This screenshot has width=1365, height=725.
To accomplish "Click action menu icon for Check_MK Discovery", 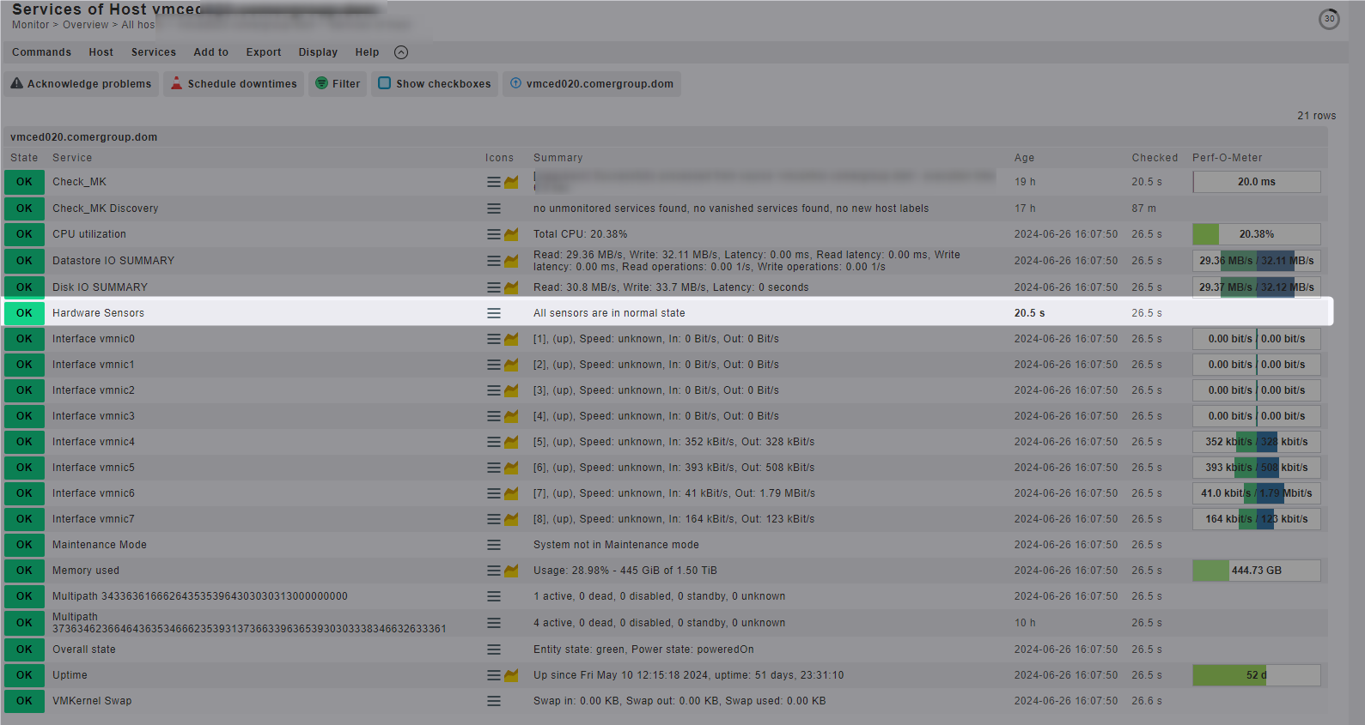I will (494, 208).
